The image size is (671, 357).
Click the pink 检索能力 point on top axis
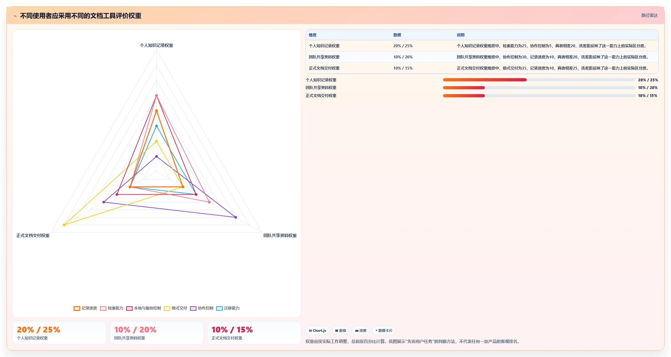(156, 96)
